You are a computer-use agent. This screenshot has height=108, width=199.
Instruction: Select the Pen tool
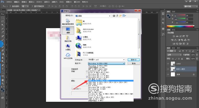[x=3, y=65]
